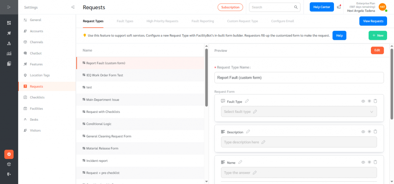Collapse the Settings sidebar panel
Image resolution: width=394 pixels, height=184 pixels.
tap(73, 7)
